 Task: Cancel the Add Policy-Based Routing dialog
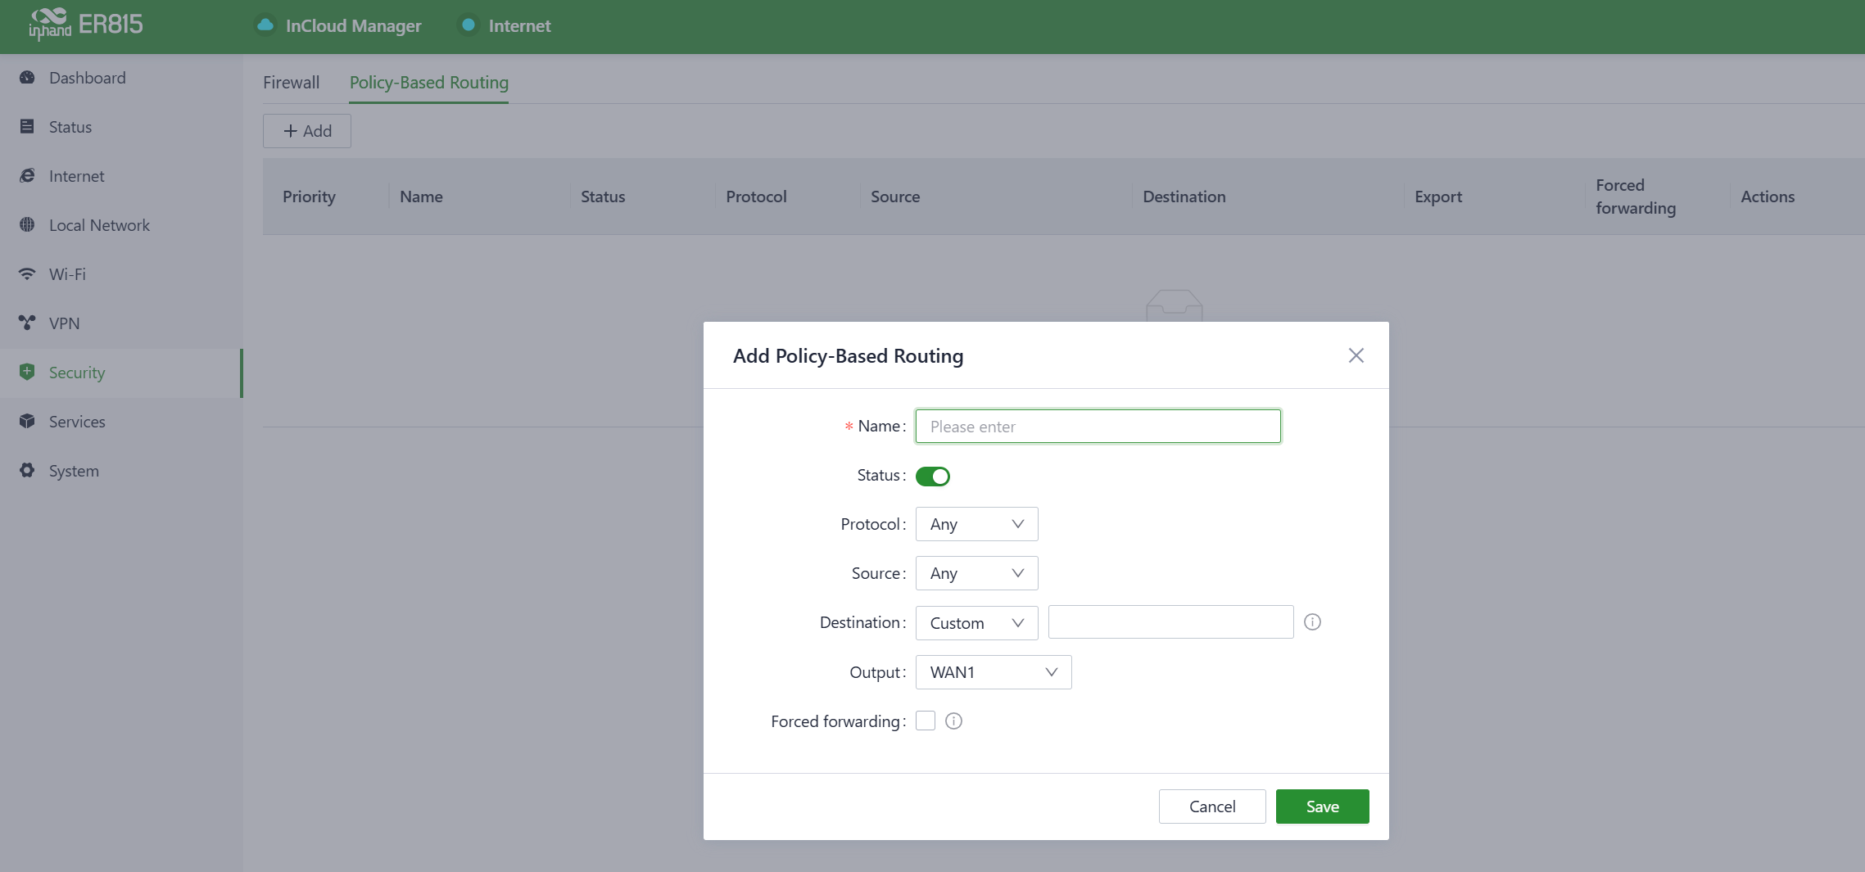coord(1211,806)
